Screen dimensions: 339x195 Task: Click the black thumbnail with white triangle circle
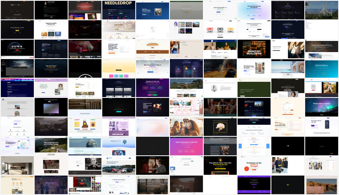(85, 68)
